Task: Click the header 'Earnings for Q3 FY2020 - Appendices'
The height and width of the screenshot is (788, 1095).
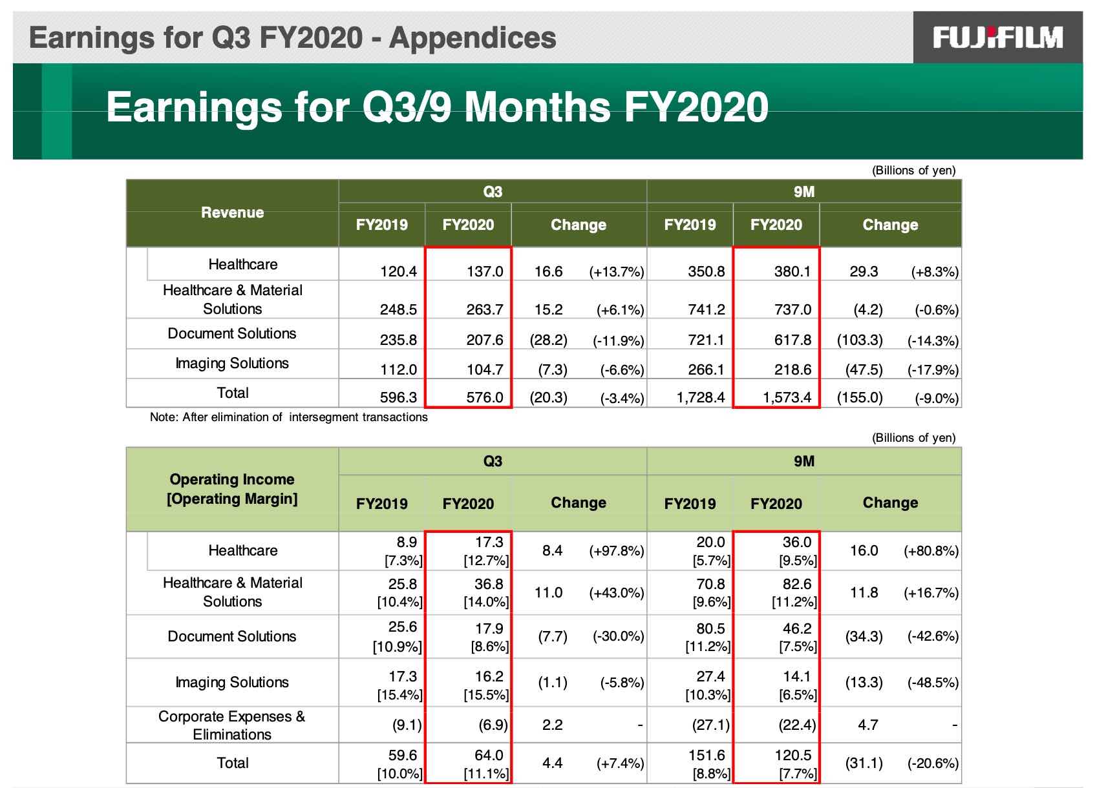Action: [x=292, y=37]
